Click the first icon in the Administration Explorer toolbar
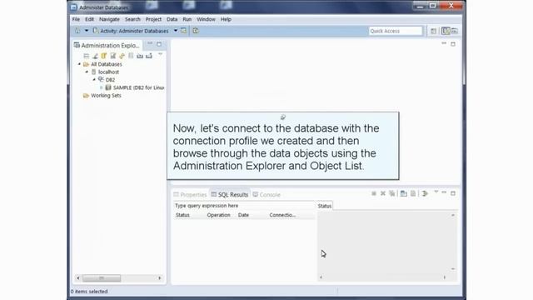Viewport: 533px width, 300px height. [x=87, y=56]
